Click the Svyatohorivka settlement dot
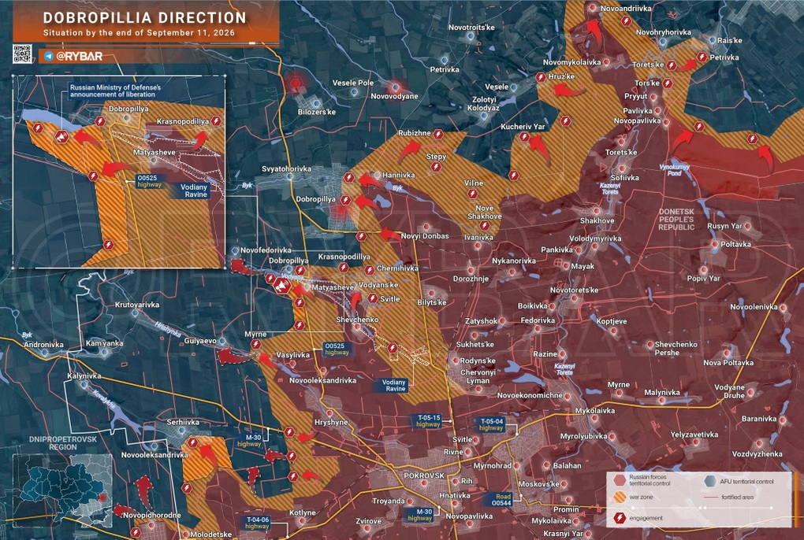Image resolution: width=804 pixels, height=540 pixels. tap(290, 176)
